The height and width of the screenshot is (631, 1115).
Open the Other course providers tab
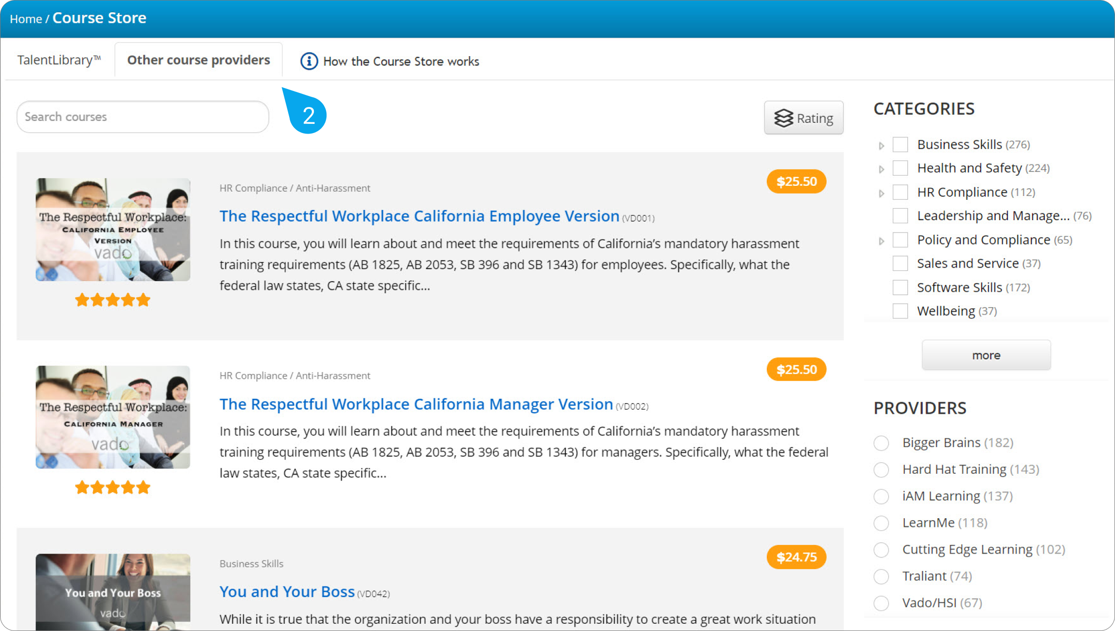pos(199,60)
